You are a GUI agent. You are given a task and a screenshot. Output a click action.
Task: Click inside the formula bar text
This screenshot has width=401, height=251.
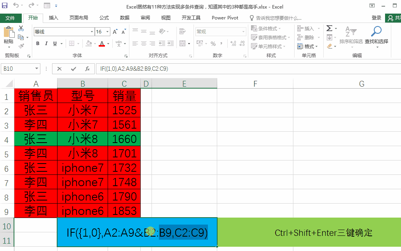coord(134,69)
